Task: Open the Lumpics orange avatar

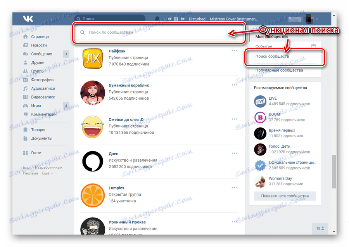Action: 93,195
